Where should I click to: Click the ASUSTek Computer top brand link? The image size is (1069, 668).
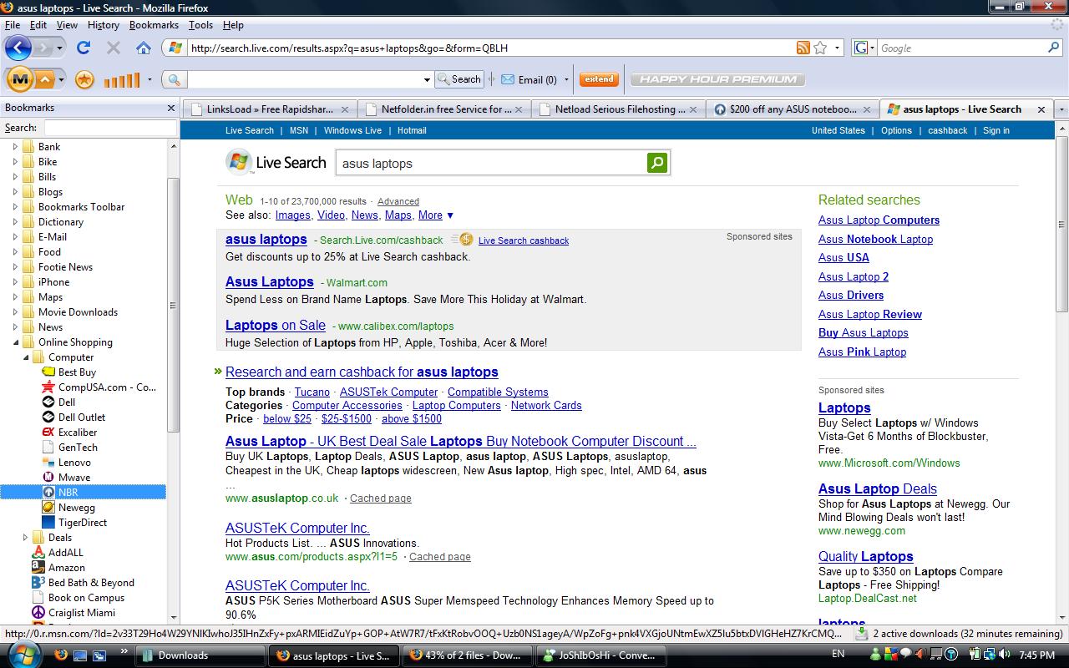click(x=388, y=392)
